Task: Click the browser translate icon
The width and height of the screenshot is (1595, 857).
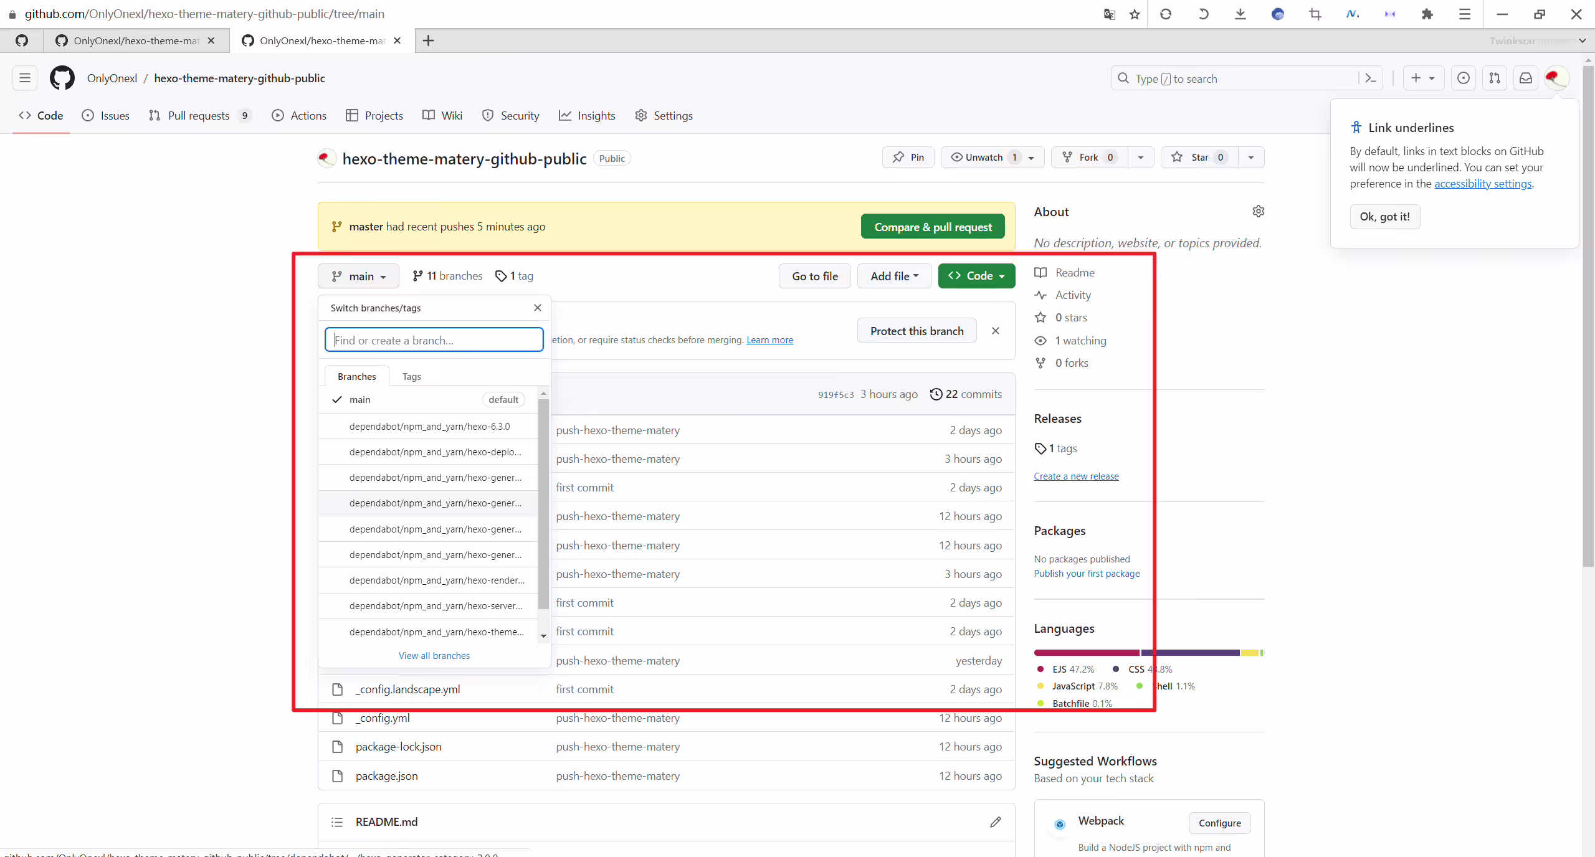Action: (1109, 14)
